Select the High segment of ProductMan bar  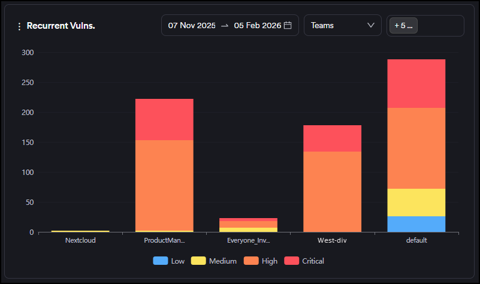click(x=164, y=185)
